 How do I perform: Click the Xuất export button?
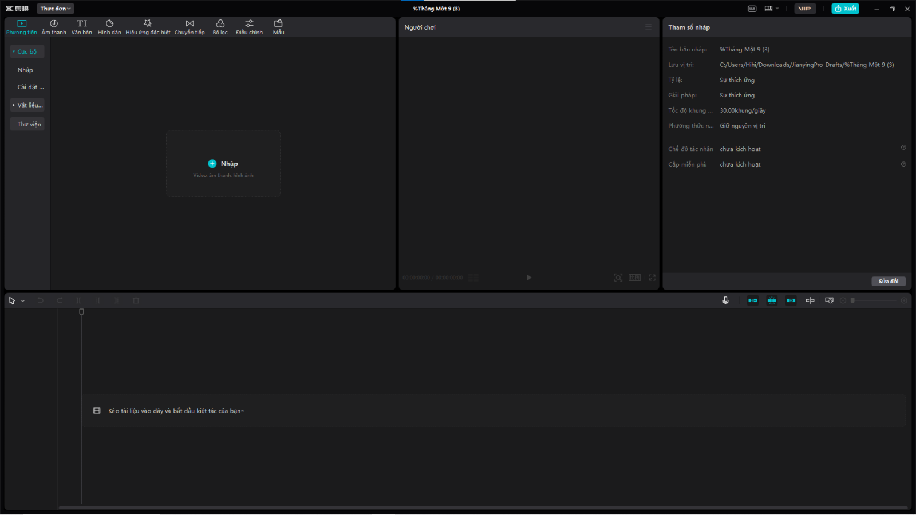point(846,9)
